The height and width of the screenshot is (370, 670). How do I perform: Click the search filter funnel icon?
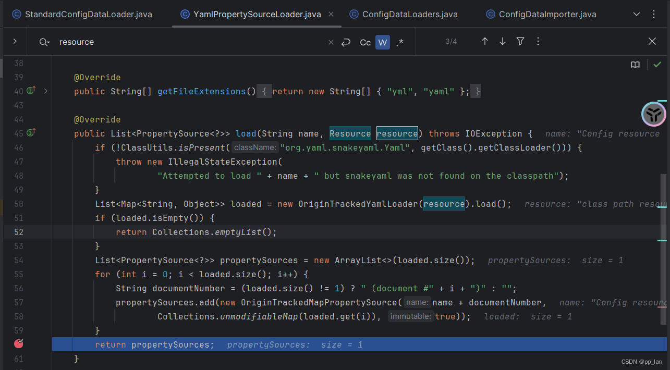pyautogui.click(x=520, y=41)
